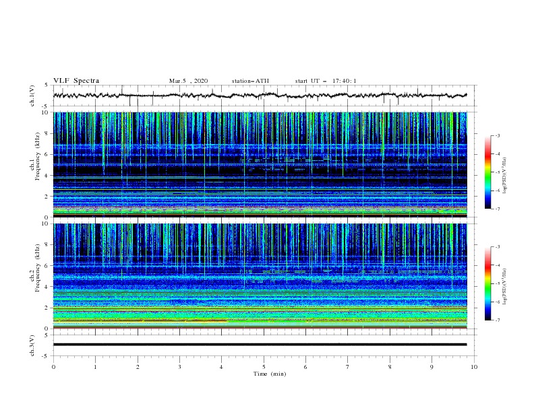Image resolution: width=534 pixels, height=412 pixels.
Task: Click the "2" kHz tick on ch.2 frequency axis
Action: click(x=47, y=308)
